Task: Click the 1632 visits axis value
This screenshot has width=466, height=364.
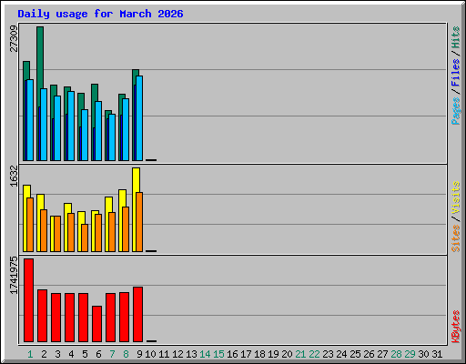Action: (x=14, y=176)
